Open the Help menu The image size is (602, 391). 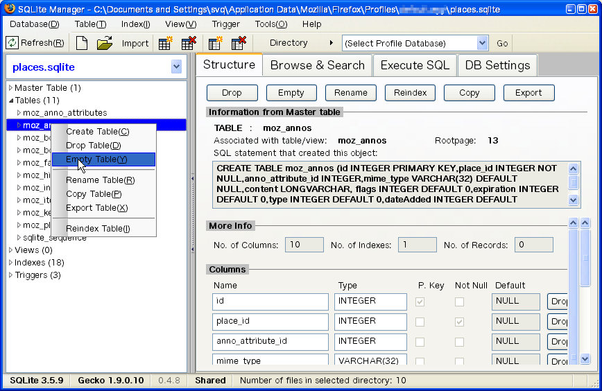tap(312, 24)
